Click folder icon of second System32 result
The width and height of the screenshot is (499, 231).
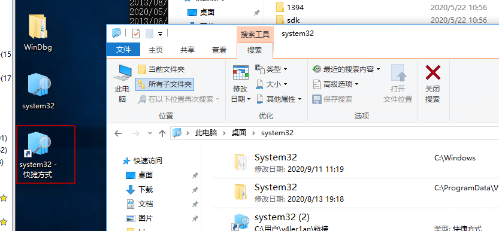[x=240, y=193]
